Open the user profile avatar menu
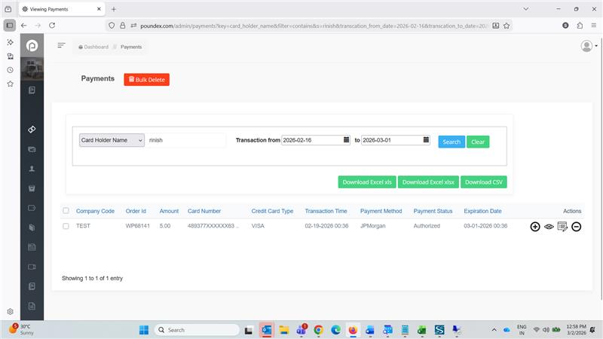 (x=587, y=46)
